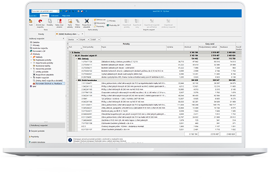Click Poznámky in the ribbon
This screenshot has height=187, width=269.
point(99,26)
